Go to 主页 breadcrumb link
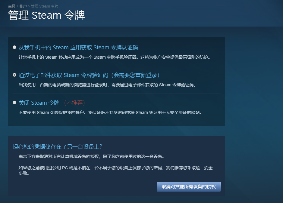Screen dimensions: 283x203 (x=12, y=6)
